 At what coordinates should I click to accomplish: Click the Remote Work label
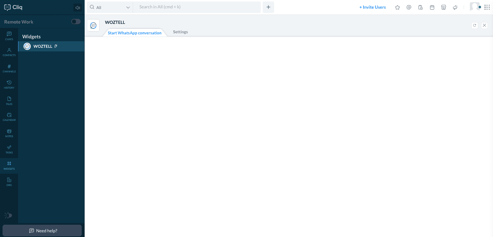tap(19, 22)
